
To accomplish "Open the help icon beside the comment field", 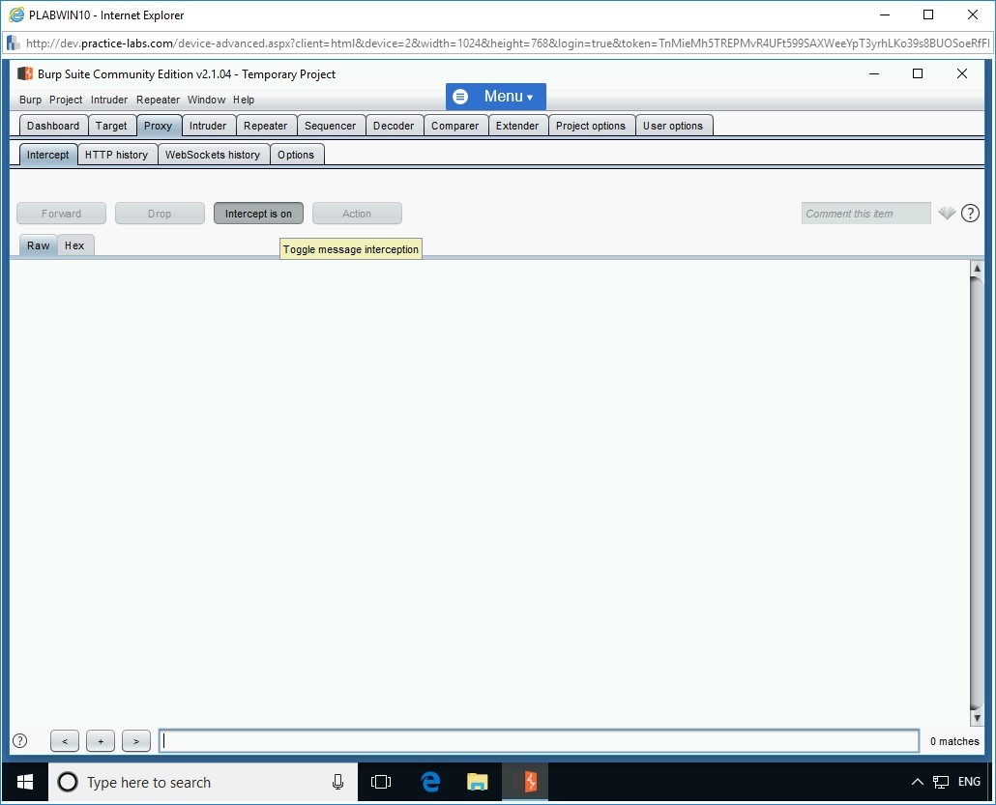I will (970, 213).
